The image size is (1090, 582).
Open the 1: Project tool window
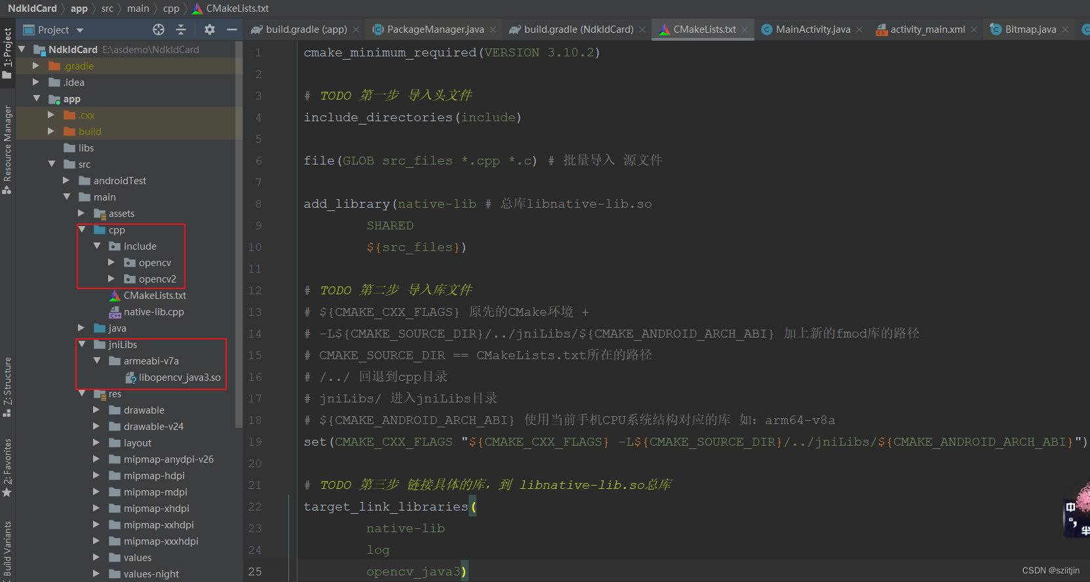coord(7,53)
